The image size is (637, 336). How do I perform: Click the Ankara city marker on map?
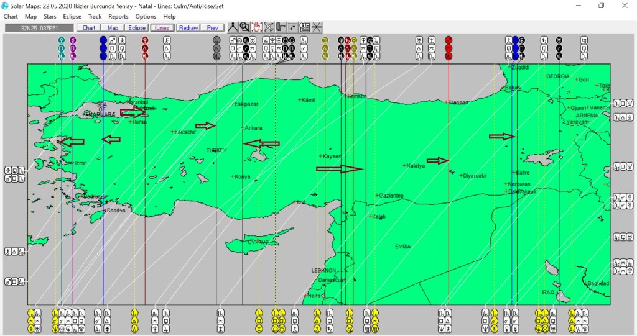pyautogui.click(x=243, y=128)
